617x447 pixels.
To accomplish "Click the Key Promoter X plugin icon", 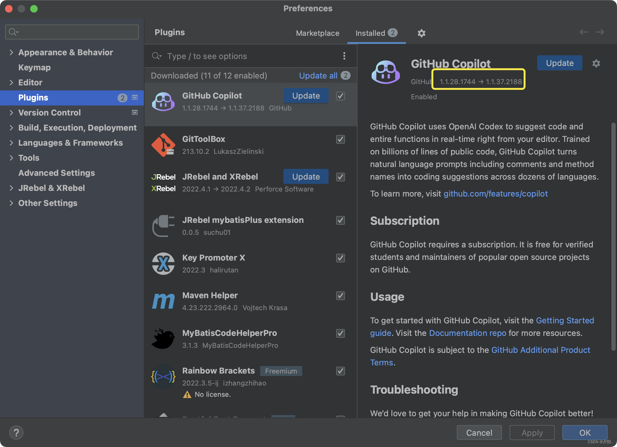I will coord(163,264).
